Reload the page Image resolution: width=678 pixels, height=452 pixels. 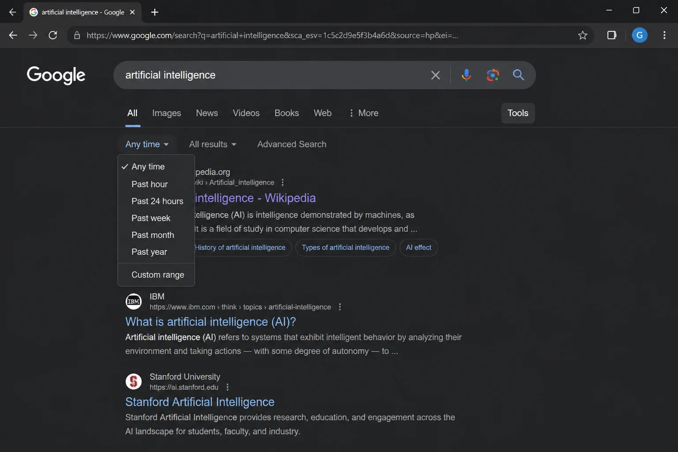[x=53, y=35]
